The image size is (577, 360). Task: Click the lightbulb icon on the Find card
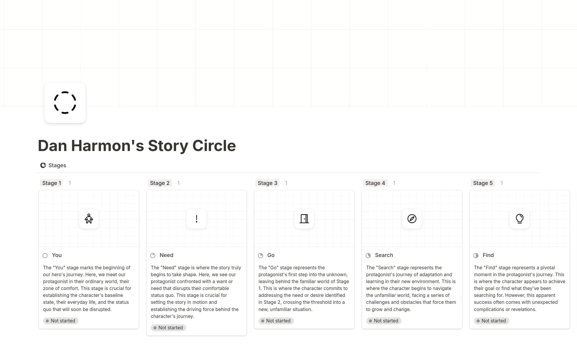(x=520, y=219)
